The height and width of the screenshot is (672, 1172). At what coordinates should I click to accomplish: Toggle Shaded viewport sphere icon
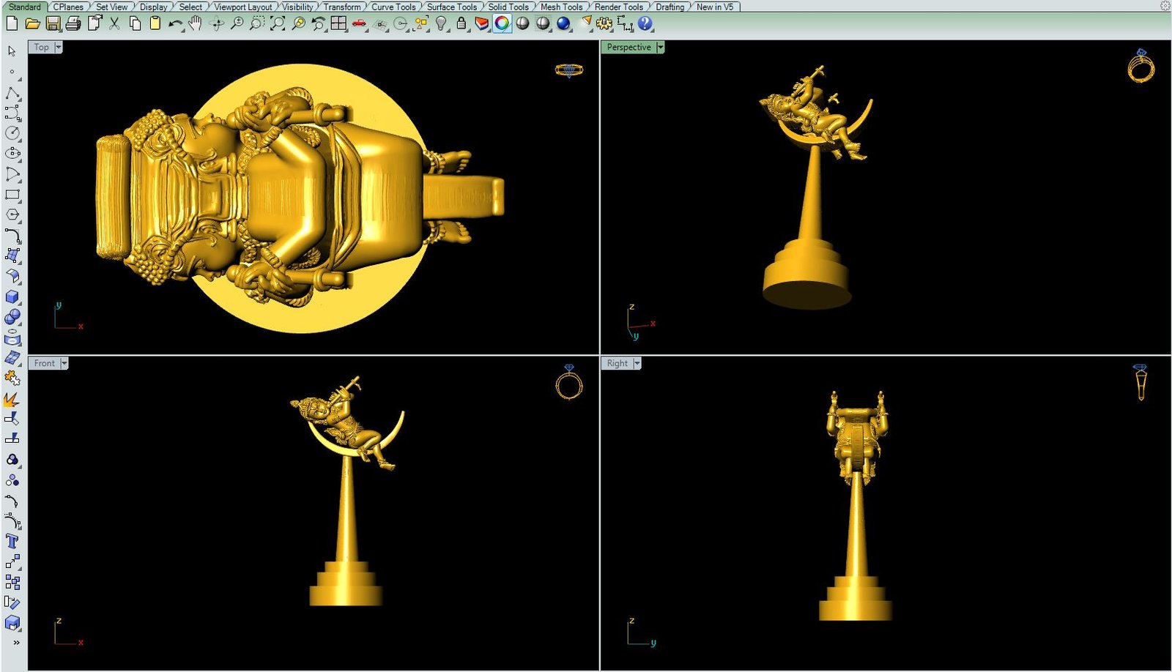click(522, 23)
